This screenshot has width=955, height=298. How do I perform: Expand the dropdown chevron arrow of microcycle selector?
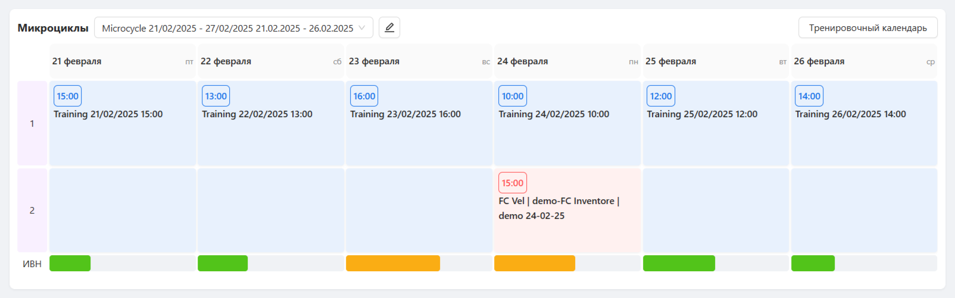tap(362, 28)
